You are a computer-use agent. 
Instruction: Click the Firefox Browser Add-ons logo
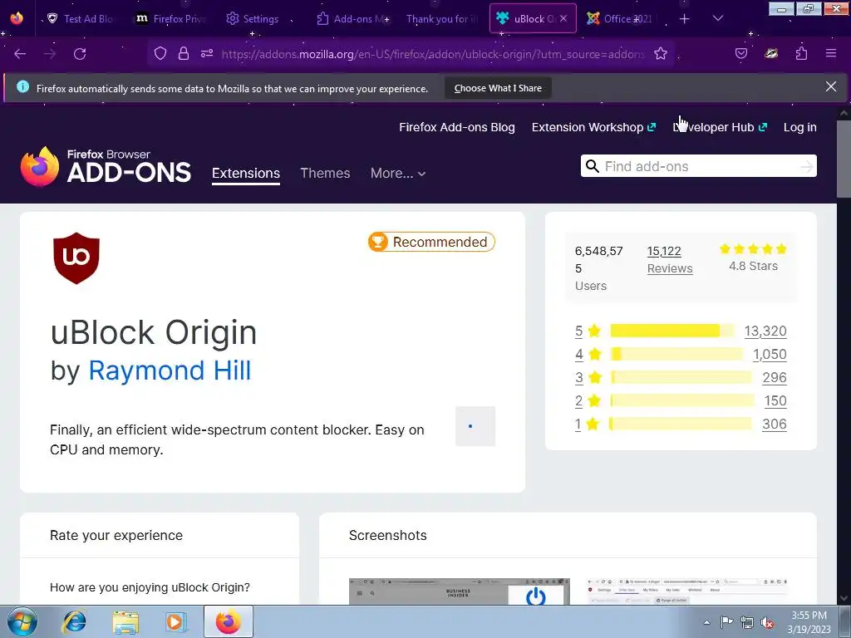106,166
